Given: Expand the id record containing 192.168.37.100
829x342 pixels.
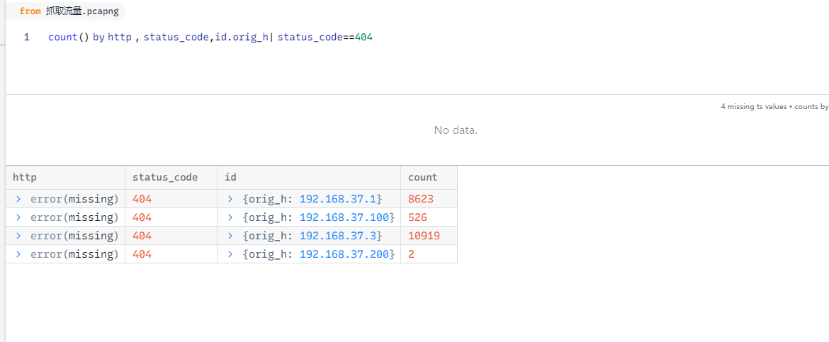Looking at the screenshot, I should coord(230,217).
